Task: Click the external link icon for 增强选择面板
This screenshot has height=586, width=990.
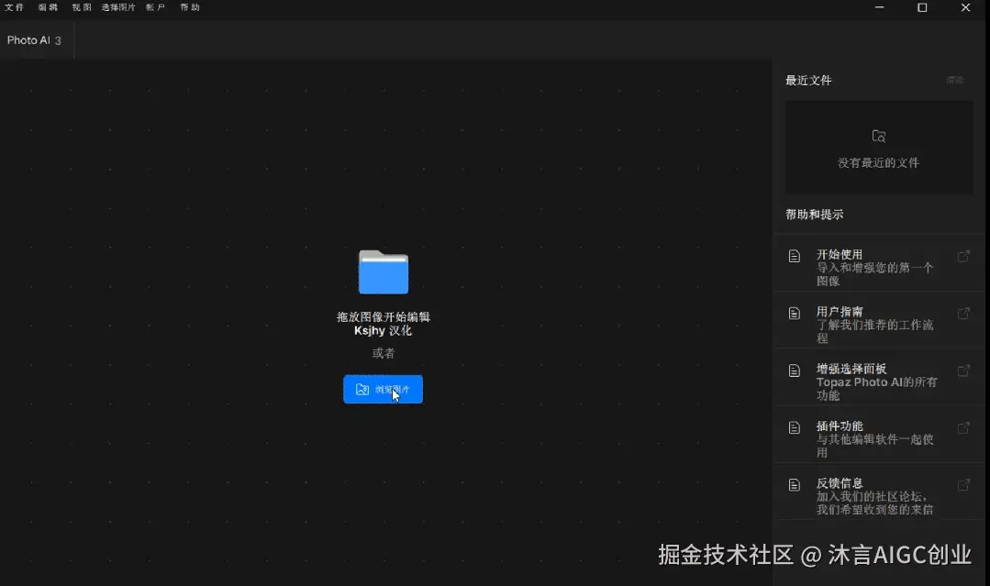Action: tap(963, 370)
